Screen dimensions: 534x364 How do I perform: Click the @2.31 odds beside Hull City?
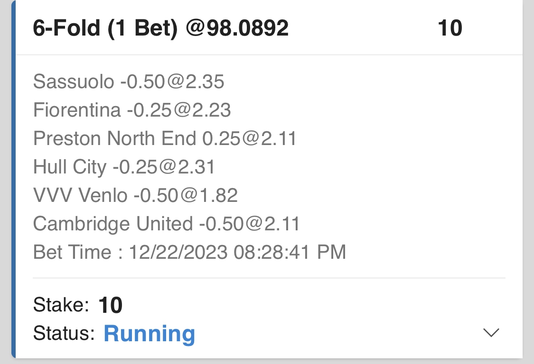pyautogui.click(x=188, y=167)
